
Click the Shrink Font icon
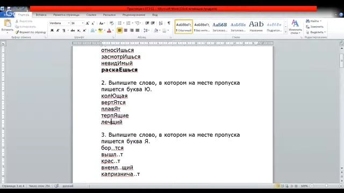point(93,23)
